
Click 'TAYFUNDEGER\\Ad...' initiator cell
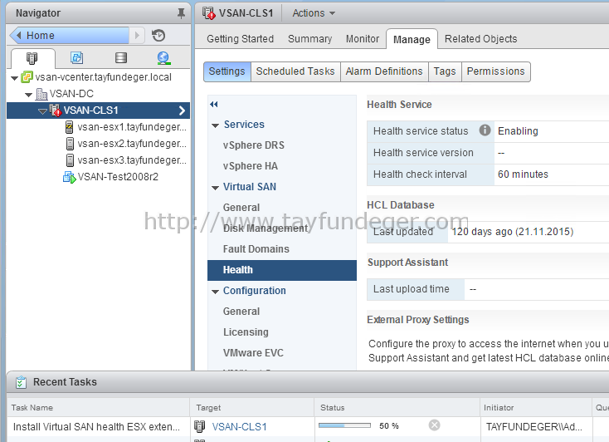point(534,427)
